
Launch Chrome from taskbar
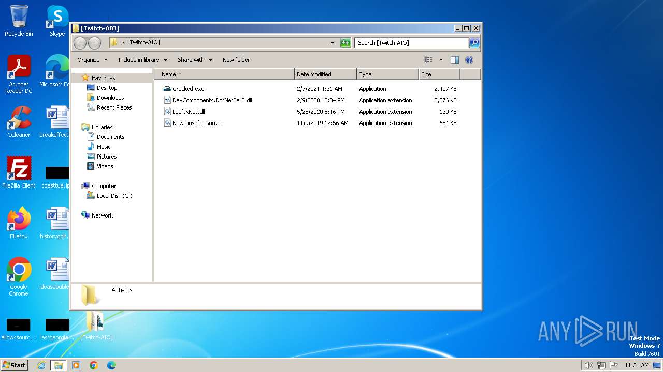click(x=94, y=365)
